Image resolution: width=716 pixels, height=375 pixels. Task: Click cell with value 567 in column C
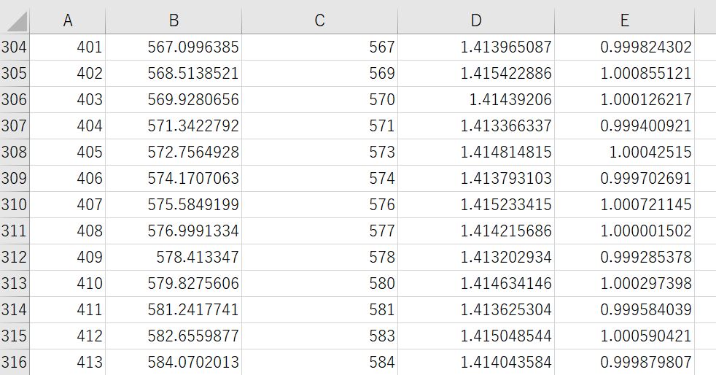tap(319, 47)
